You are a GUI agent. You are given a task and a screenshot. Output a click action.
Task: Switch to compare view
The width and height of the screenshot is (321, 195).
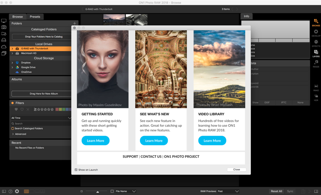point(42,191)
